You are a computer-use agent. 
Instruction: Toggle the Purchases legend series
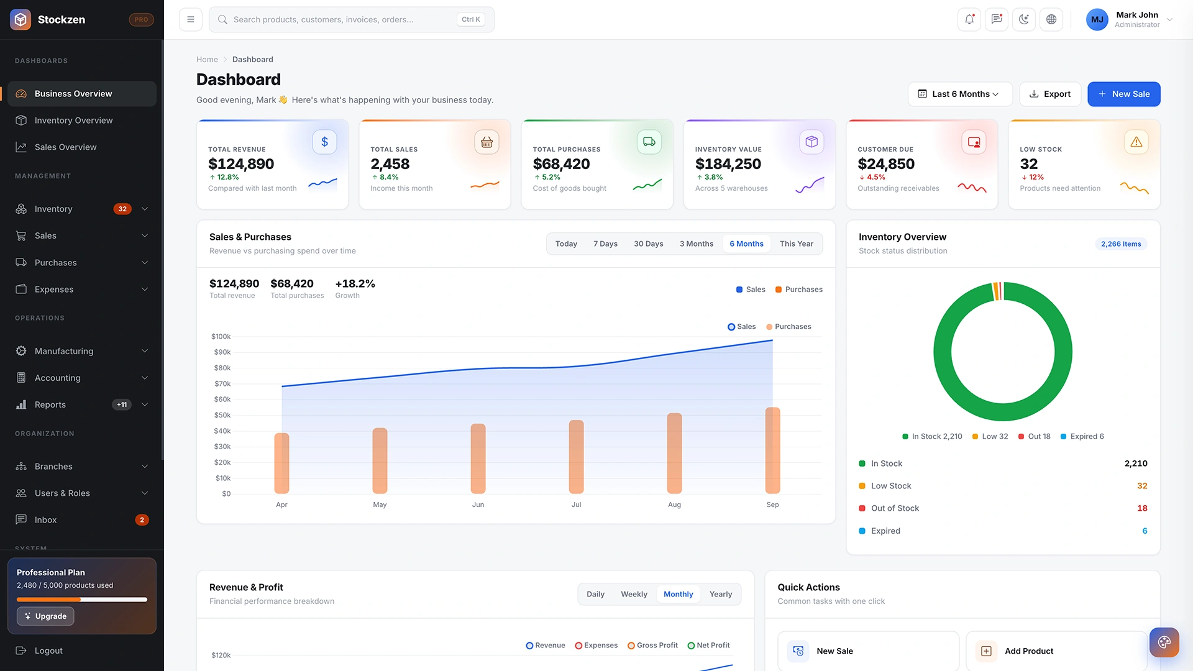point(788,327)
